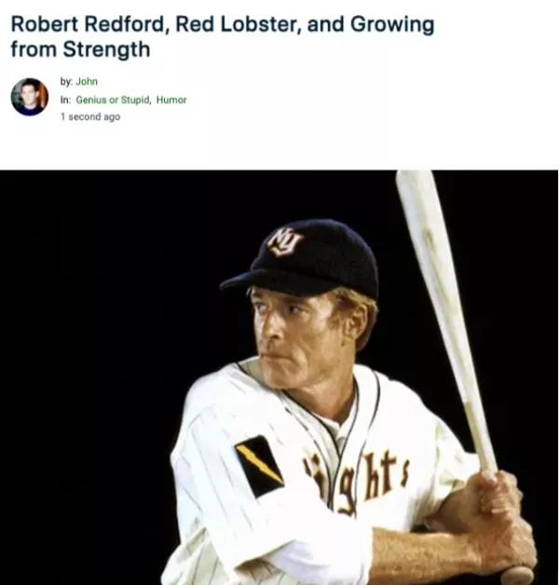Click the logo on the baseball cap
Screen dimensions: 559x585
pos(285,240)
